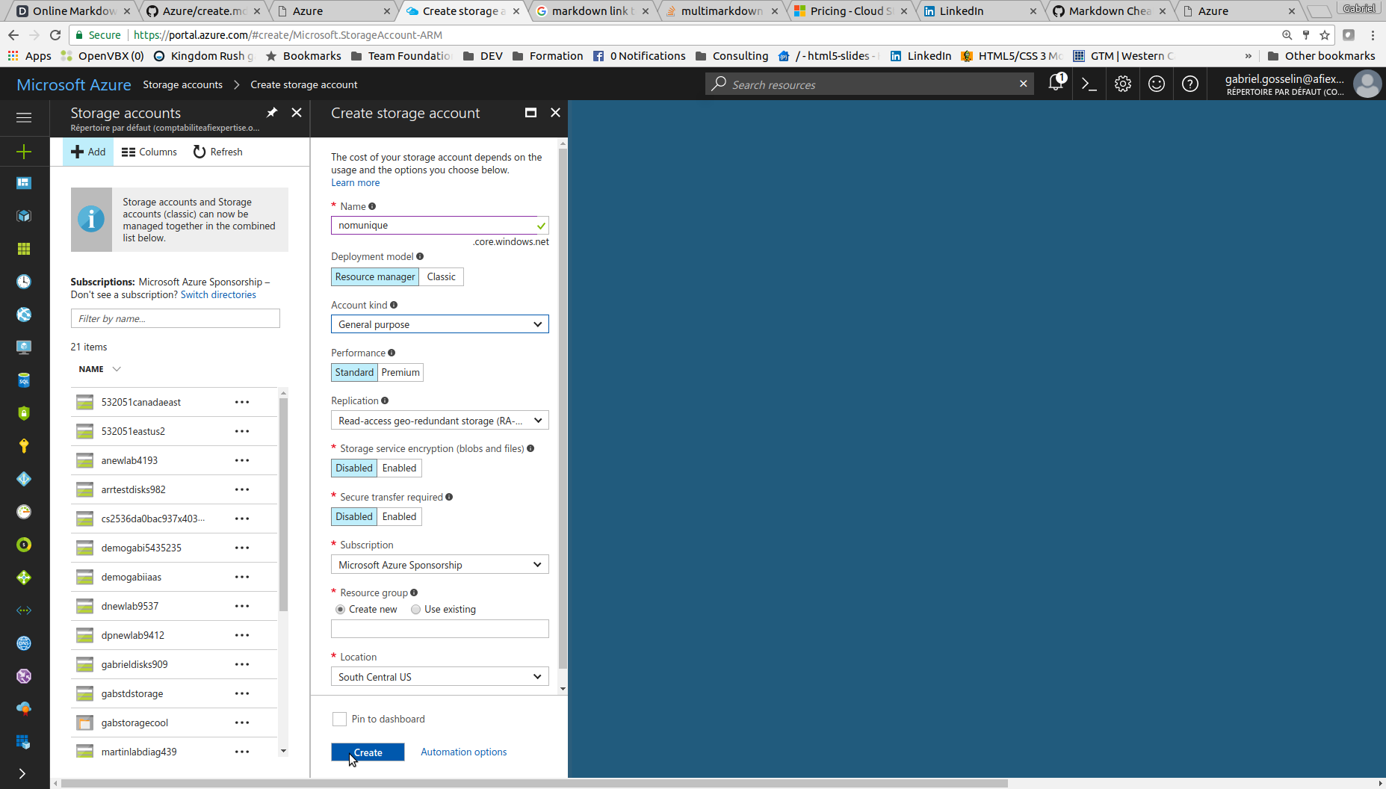Launch Cloud Shell from the top bar
The height and width of the screenshot is (789, 1386).
point(1089,84)
